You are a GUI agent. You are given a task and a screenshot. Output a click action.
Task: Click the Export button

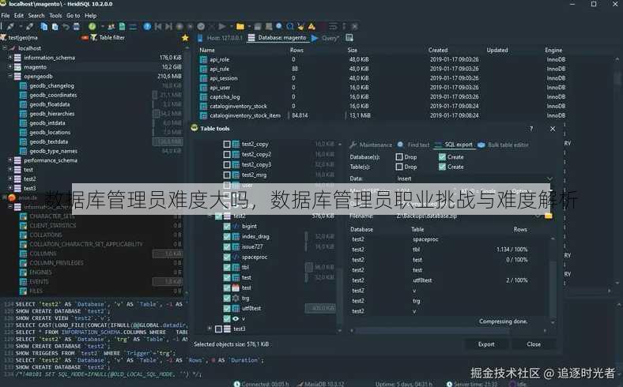[486, 344]
